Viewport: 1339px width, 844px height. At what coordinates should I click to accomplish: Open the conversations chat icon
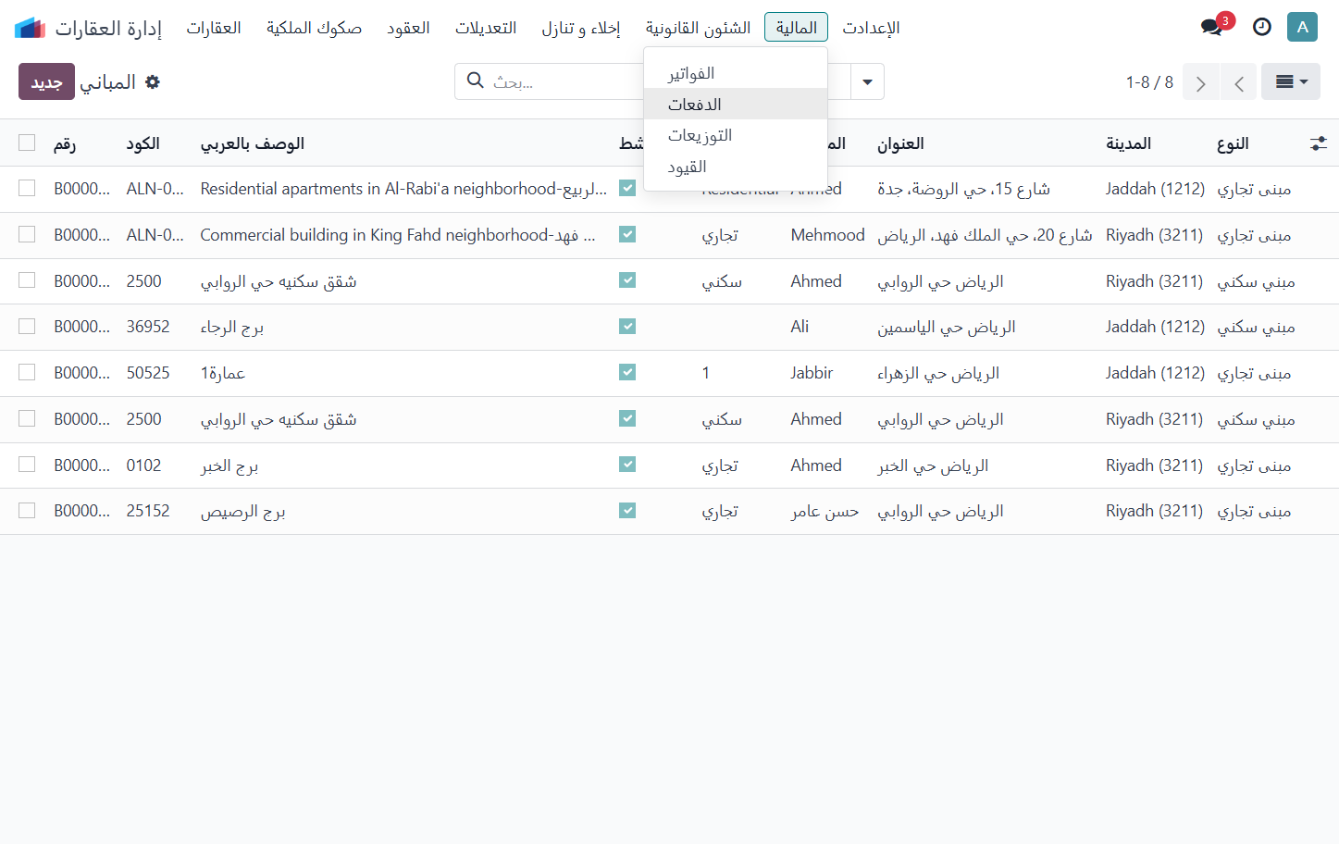coord(1211,27)
